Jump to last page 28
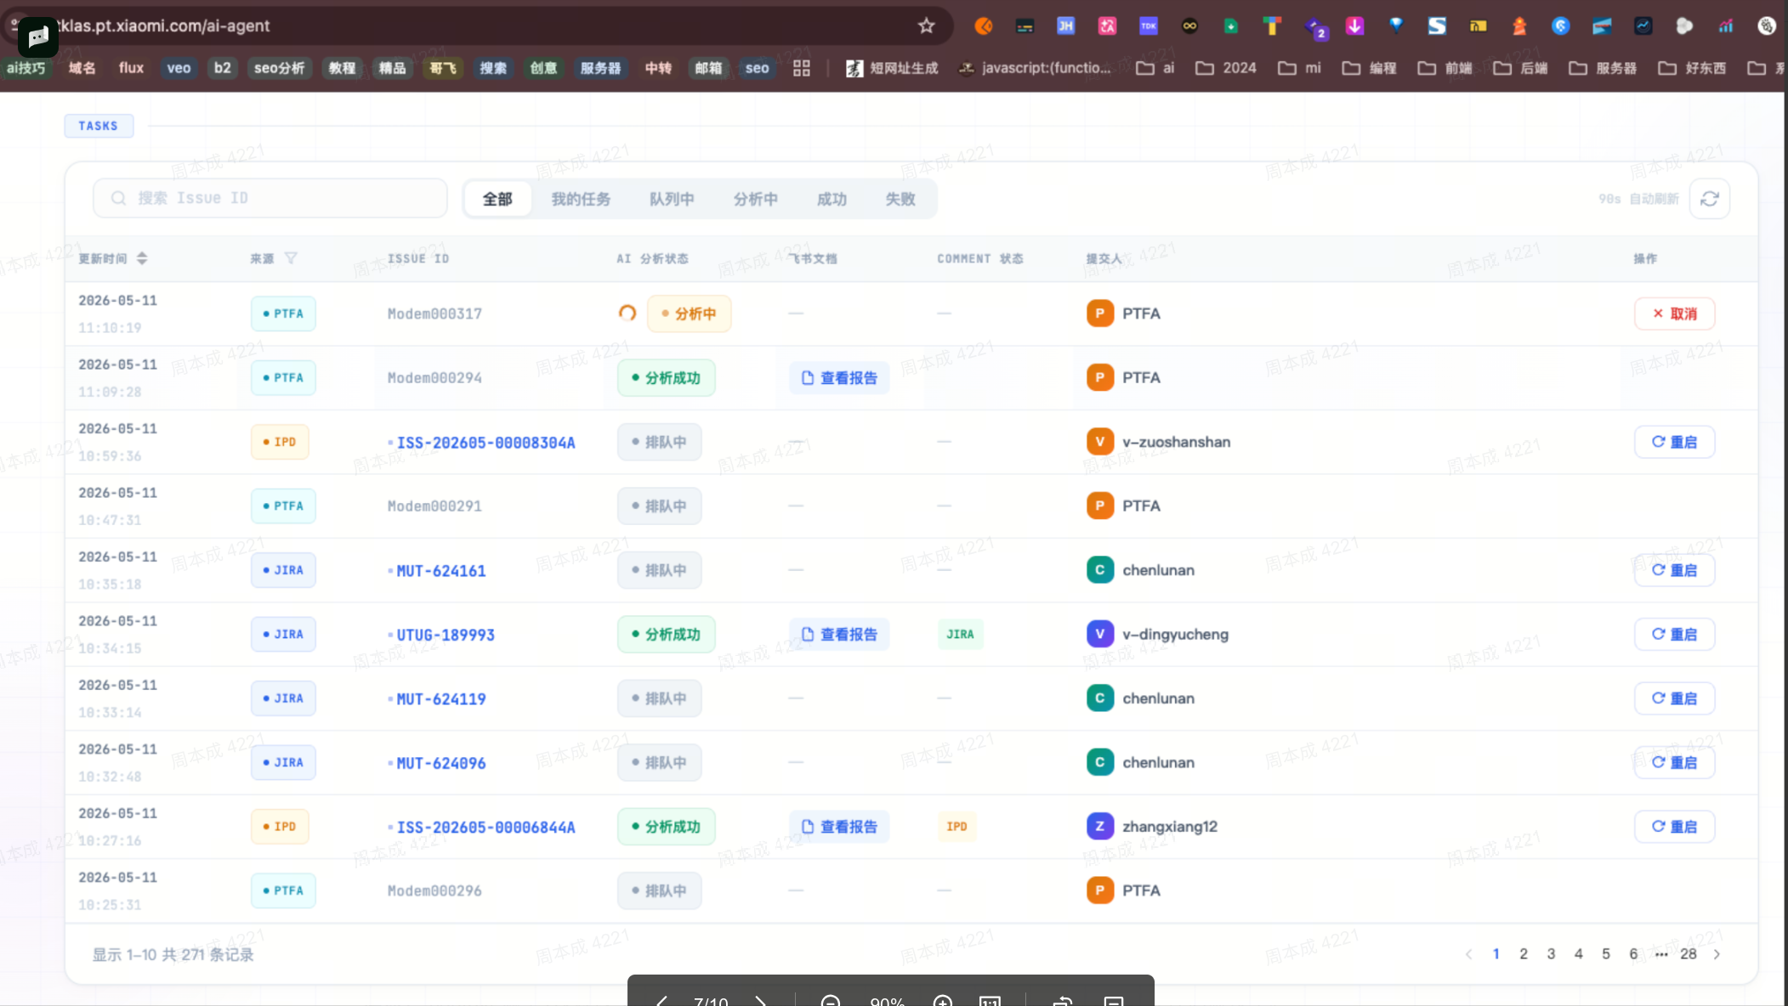Viewport: 1788px width, 1006px height. point(1689,954)
